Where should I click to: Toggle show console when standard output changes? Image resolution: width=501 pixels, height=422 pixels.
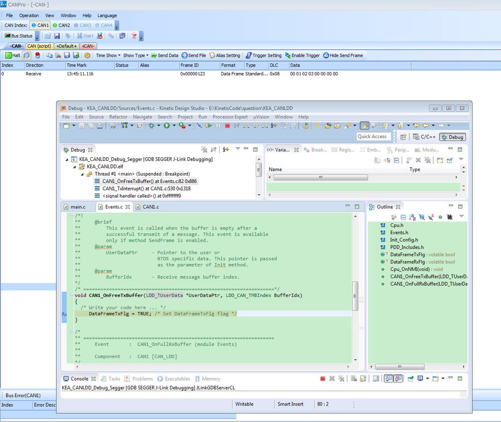tap(388, 379)
